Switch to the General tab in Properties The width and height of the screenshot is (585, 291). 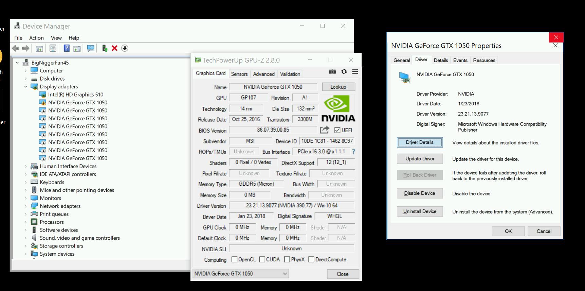pos(402,60)
